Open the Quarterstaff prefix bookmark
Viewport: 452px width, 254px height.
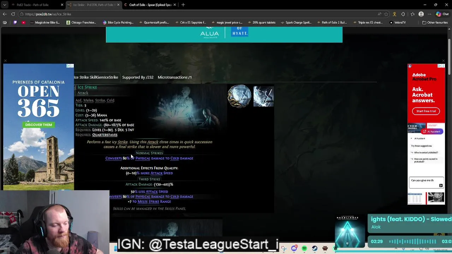[x=154, y=23]
